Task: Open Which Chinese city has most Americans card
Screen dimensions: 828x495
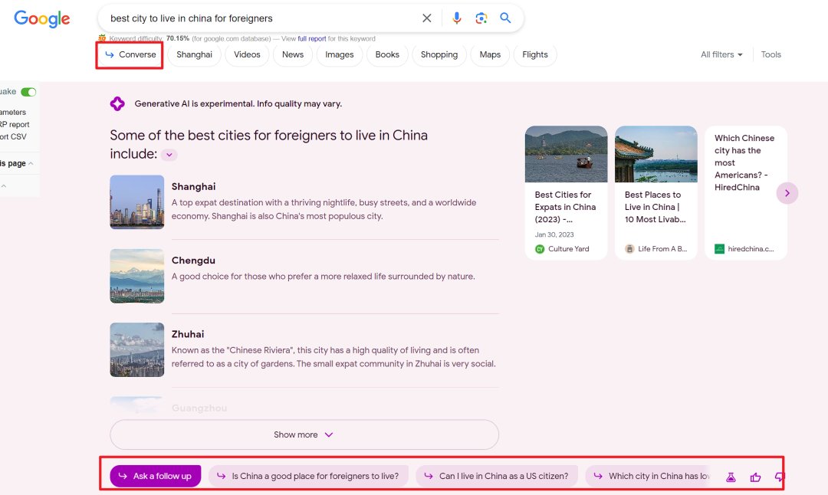Action: (x=746, y=192)
